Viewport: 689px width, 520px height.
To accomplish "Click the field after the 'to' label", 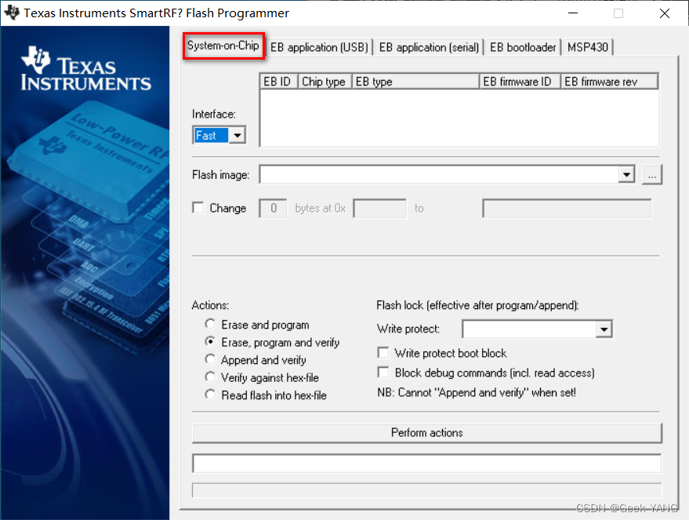I will pyautogui.click(x=568, y=209).
